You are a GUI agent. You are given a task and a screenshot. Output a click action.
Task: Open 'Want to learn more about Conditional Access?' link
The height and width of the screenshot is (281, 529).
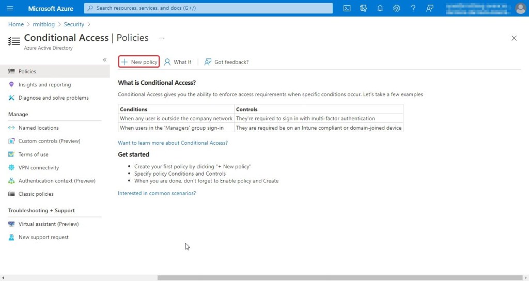[173, 143]
